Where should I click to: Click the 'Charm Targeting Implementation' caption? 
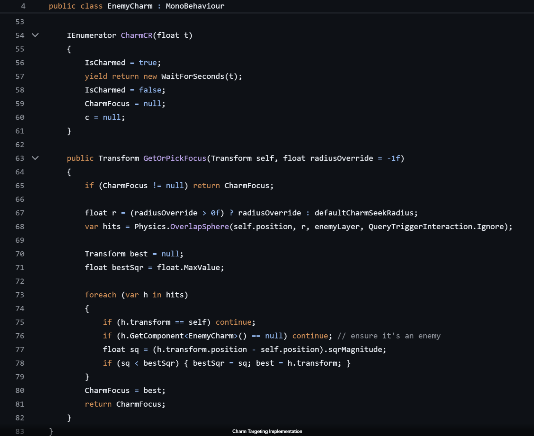[x=267, y=431]
